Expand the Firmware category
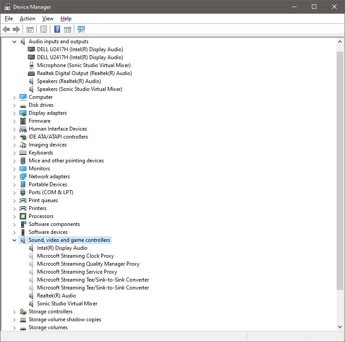Screen dimensions: 345x342 (14, 121)
